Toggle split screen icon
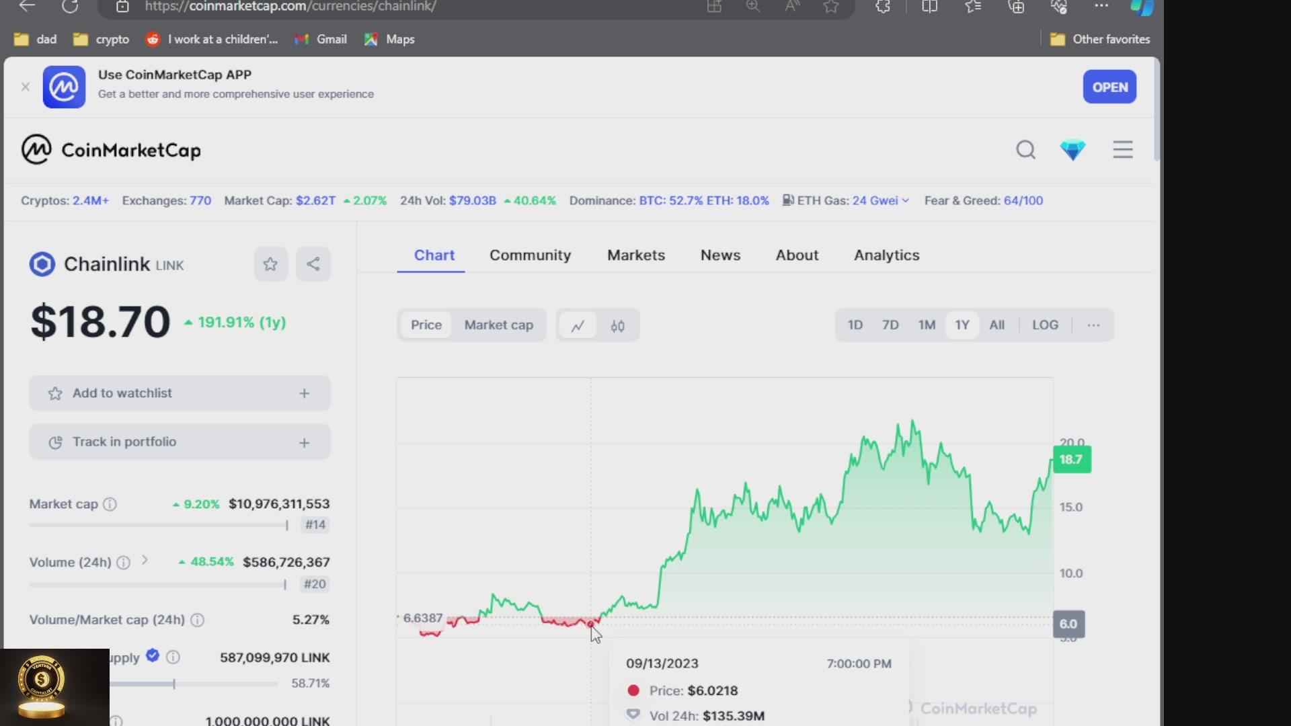 click(x=930, y=6)
